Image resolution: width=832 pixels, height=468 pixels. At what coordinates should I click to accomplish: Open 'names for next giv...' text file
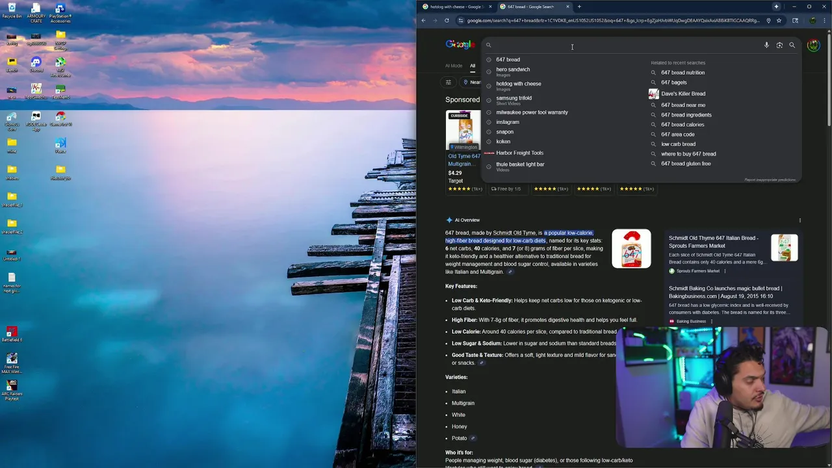point(12,283)
